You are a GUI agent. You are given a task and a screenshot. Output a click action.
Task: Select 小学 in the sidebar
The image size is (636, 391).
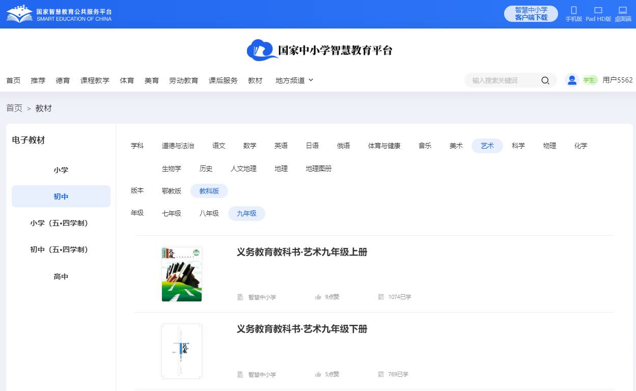61,170
